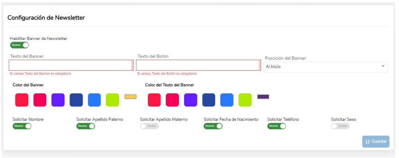Choose the purple swatch under Color del Banner
This screenshot has width=399, height=158.
point(58,100)
